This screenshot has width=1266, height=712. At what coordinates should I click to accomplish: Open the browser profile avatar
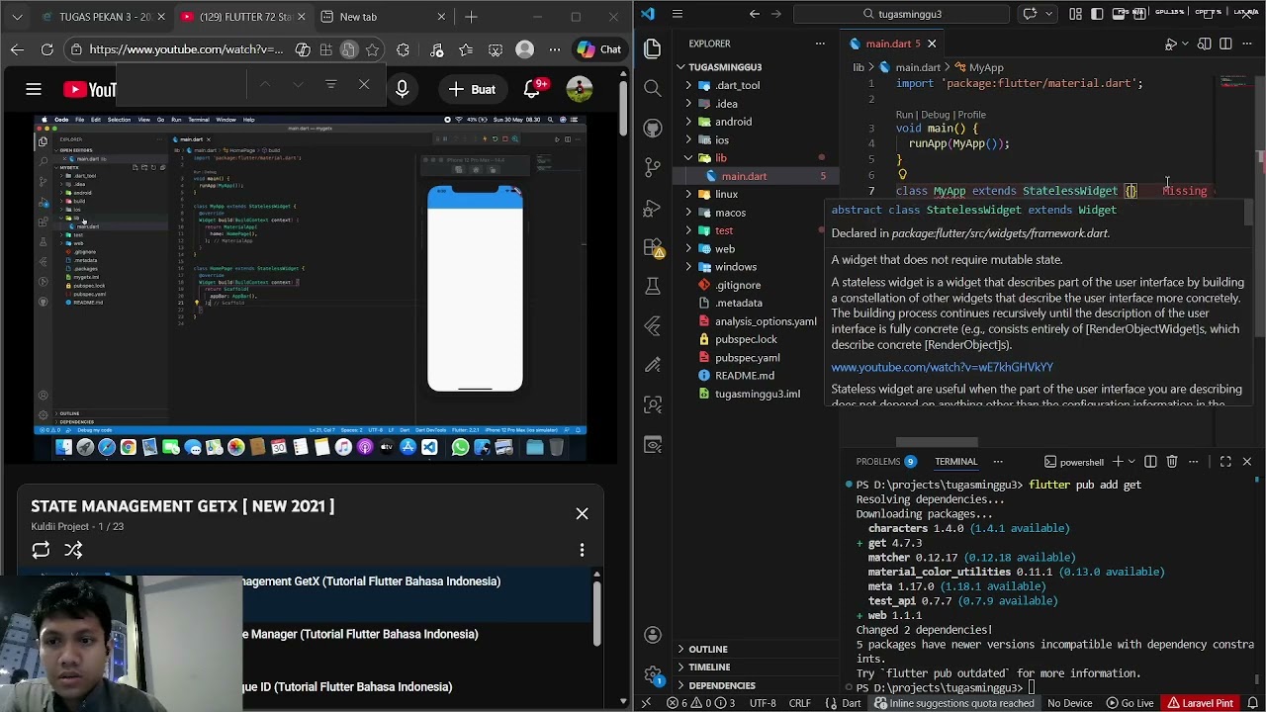click(525, 49)
